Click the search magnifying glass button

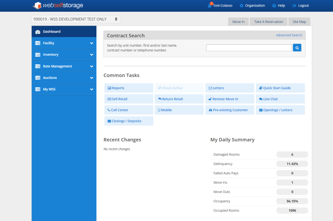click(x=297, y=47)
